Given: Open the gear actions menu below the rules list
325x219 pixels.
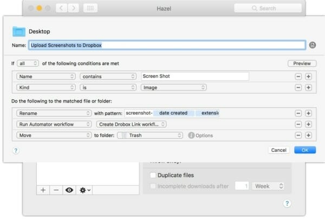Looking at the screenshot, I should pos(84,190).
